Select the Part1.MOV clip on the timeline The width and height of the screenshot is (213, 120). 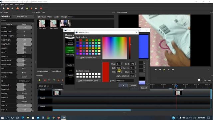113,92
